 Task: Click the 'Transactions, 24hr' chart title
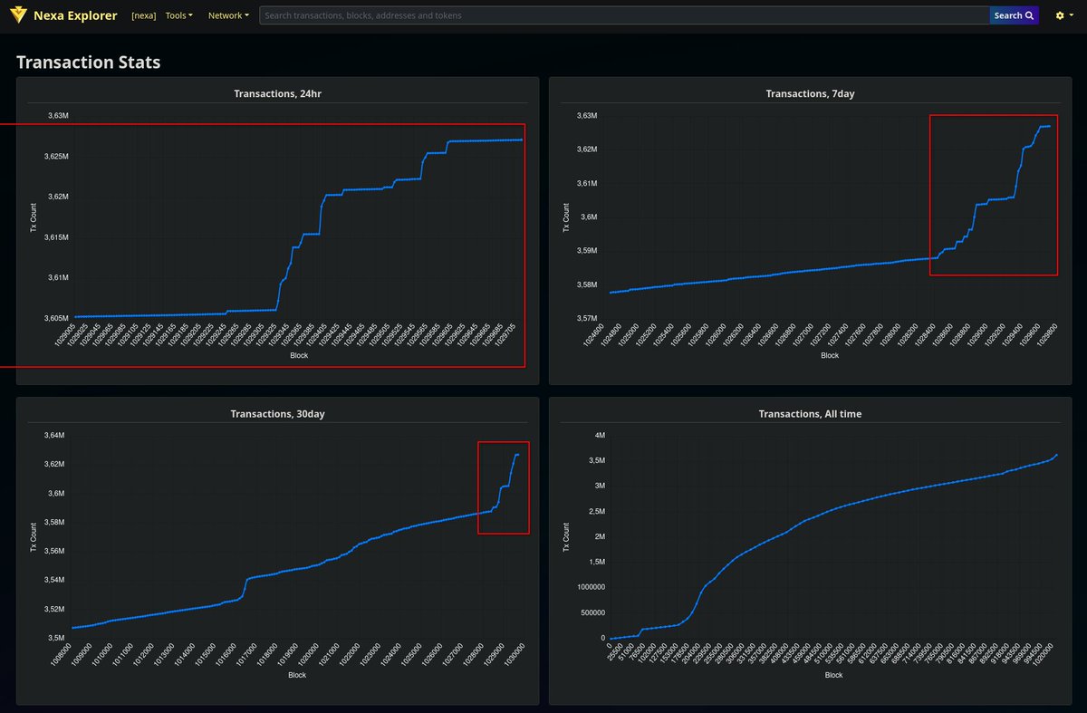pyautogui.click(x=277, y=93)
